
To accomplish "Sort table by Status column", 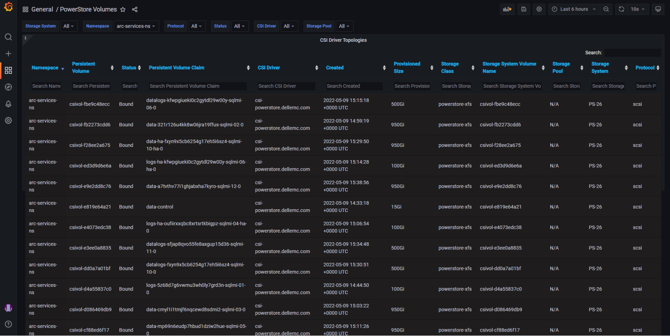I will click(x=129, y=68).
